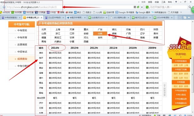The height and width of the screenshot is (116, 194).
Task: Open the 工具 menu
Action: (163, 2)
